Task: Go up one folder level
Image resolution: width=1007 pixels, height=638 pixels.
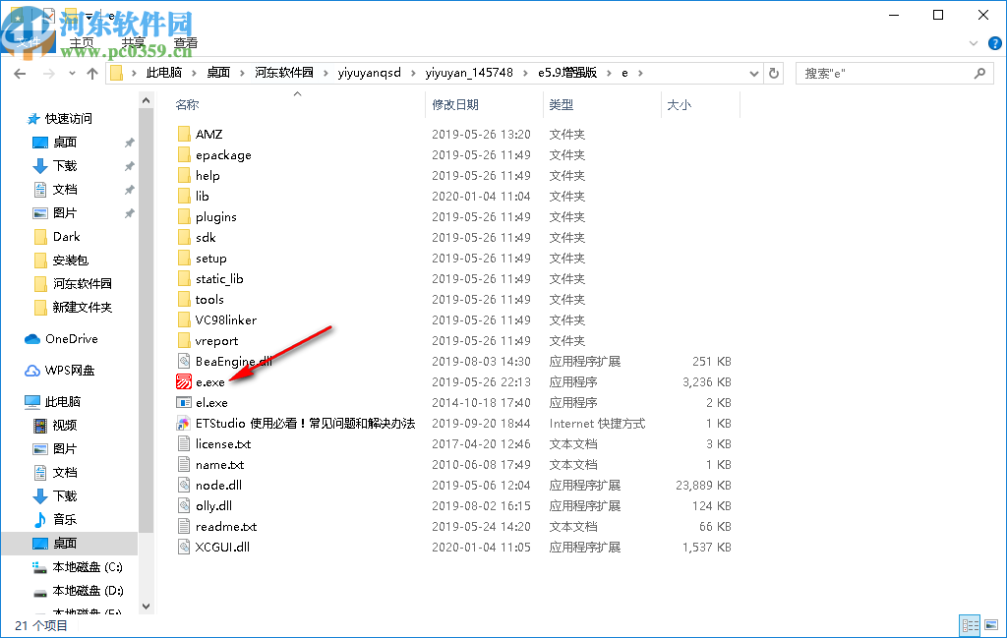Action: [92, 72]
